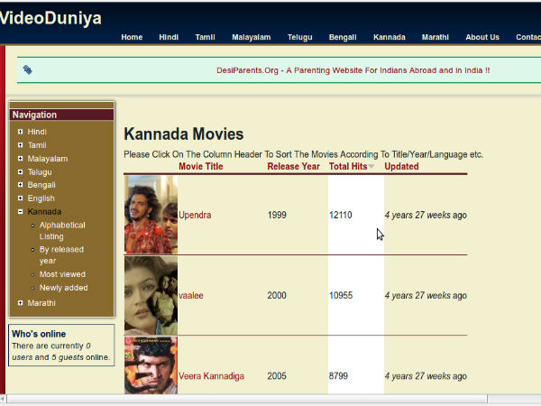Open the Kannada tab in top menu
This screenshot has height=406, width=541.
pos(390,37)
